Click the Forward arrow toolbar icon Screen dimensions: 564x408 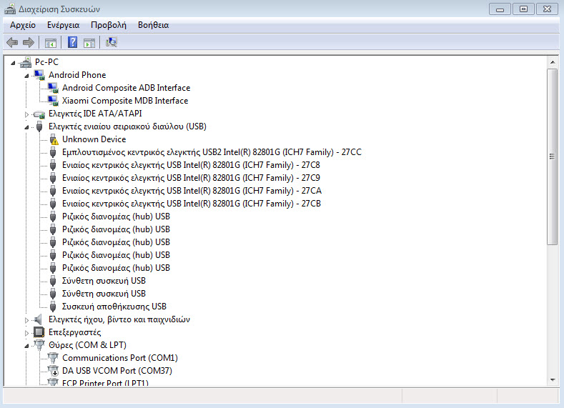(x=29, y=43)
